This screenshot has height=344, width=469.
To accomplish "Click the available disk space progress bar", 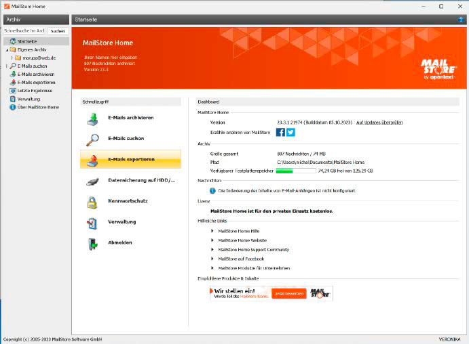I will [296, 171].
